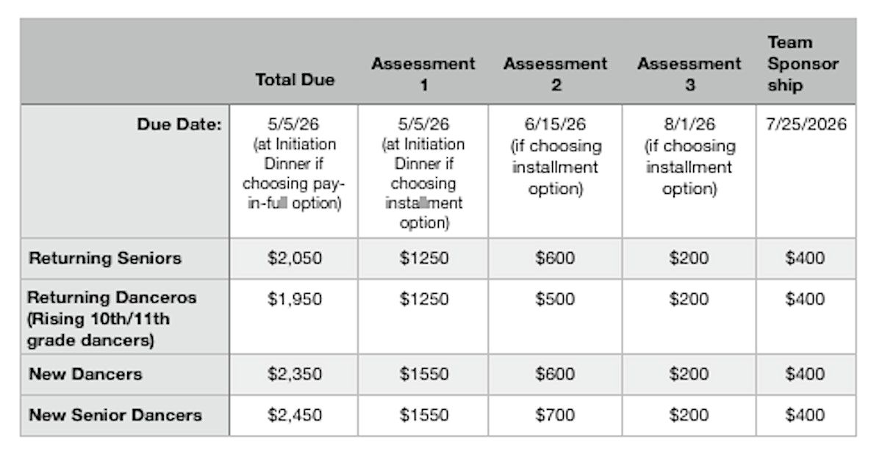Click the $500 Assessment 2 cell
Image resolution: width=882 pixels, height=462 pixels.
pos(555,299)
